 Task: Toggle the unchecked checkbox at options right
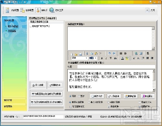140,102
